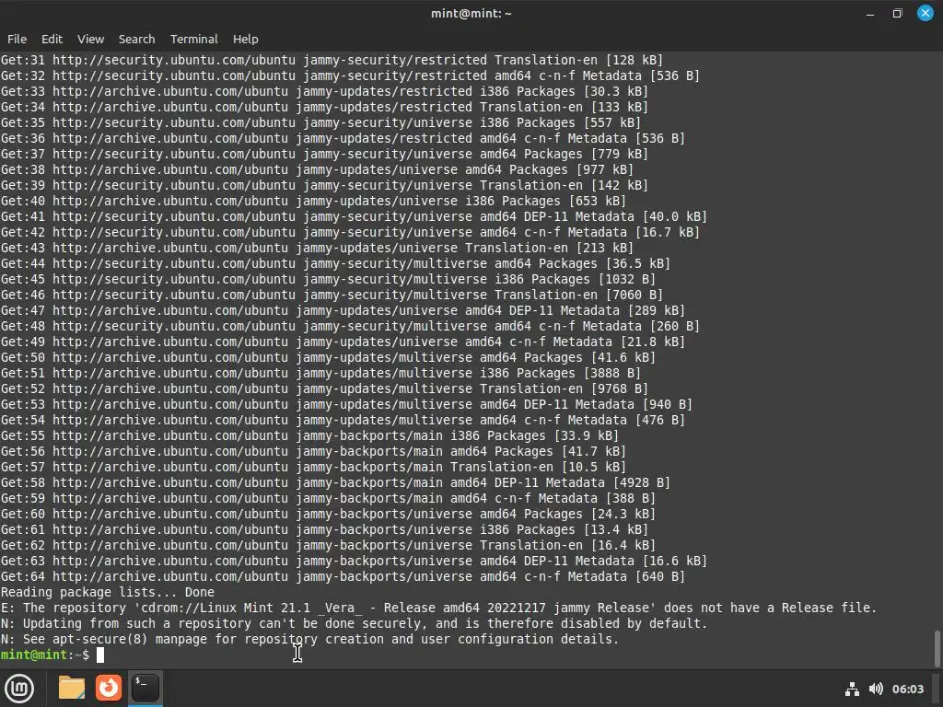Open the Linux Mint start menu
The width and height of the screenshot is (943, 707).
[19, 689]
